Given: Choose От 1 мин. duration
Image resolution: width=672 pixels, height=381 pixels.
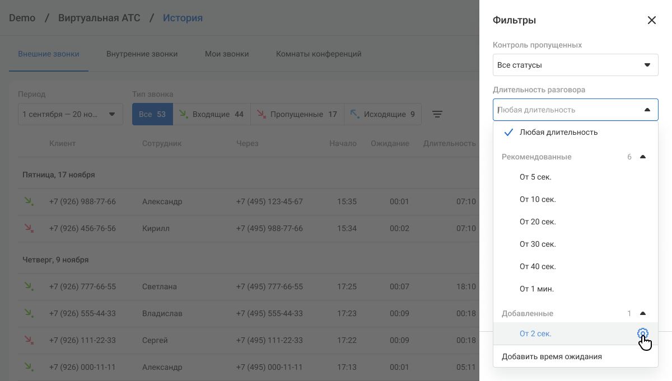Looking at the screenshot, I should click(x=576, y=289).
